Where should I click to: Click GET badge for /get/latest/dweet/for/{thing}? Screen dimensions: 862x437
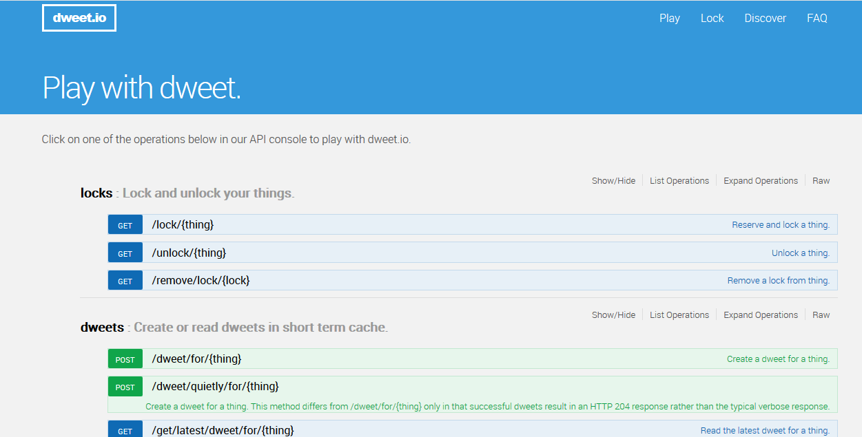125,431
